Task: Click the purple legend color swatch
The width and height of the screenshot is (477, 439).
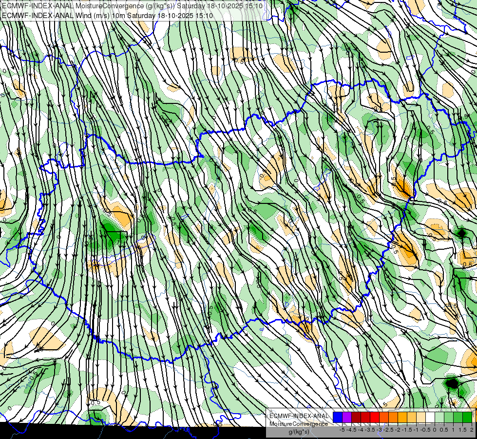Action: pos(347,417)
